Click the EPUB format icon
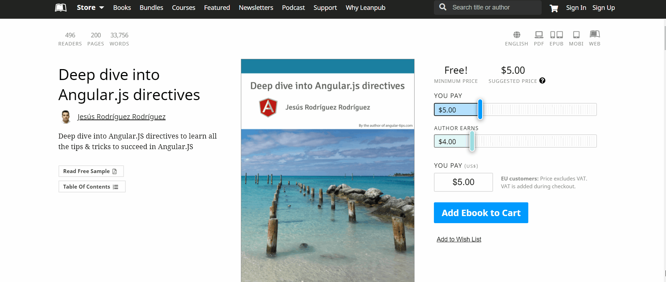666x282 pixels. [x=556, y=35]
